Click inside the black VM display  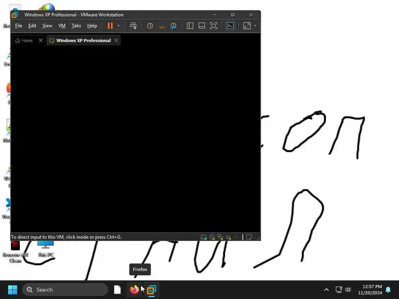pyautogui.click(x=136, y=139)
